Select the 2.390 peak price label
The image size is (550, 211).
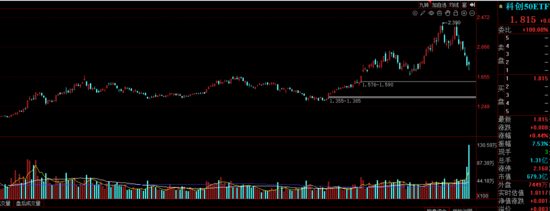(x=454, y=22)
